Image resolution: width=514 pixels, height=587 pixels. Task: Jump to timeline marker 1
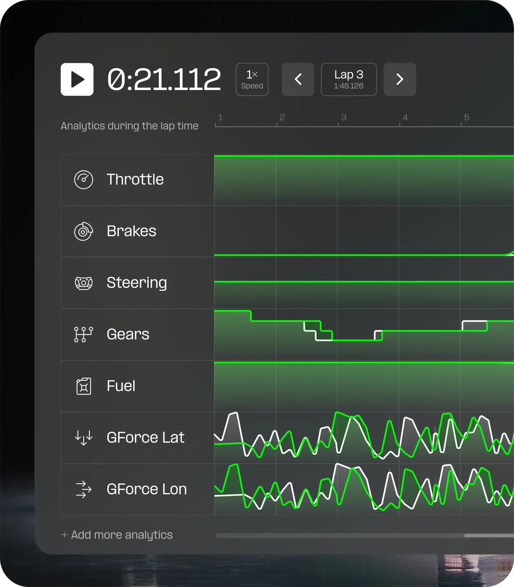[220, 117]
